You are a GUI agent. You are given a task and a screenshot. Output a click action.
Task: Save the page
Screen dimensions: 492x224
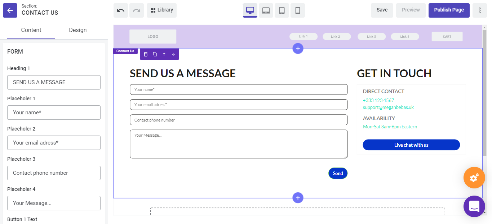382,10
